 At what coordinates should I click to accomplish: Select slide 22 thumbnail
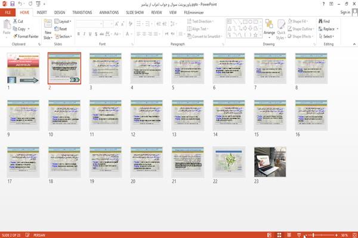[229, 162]
